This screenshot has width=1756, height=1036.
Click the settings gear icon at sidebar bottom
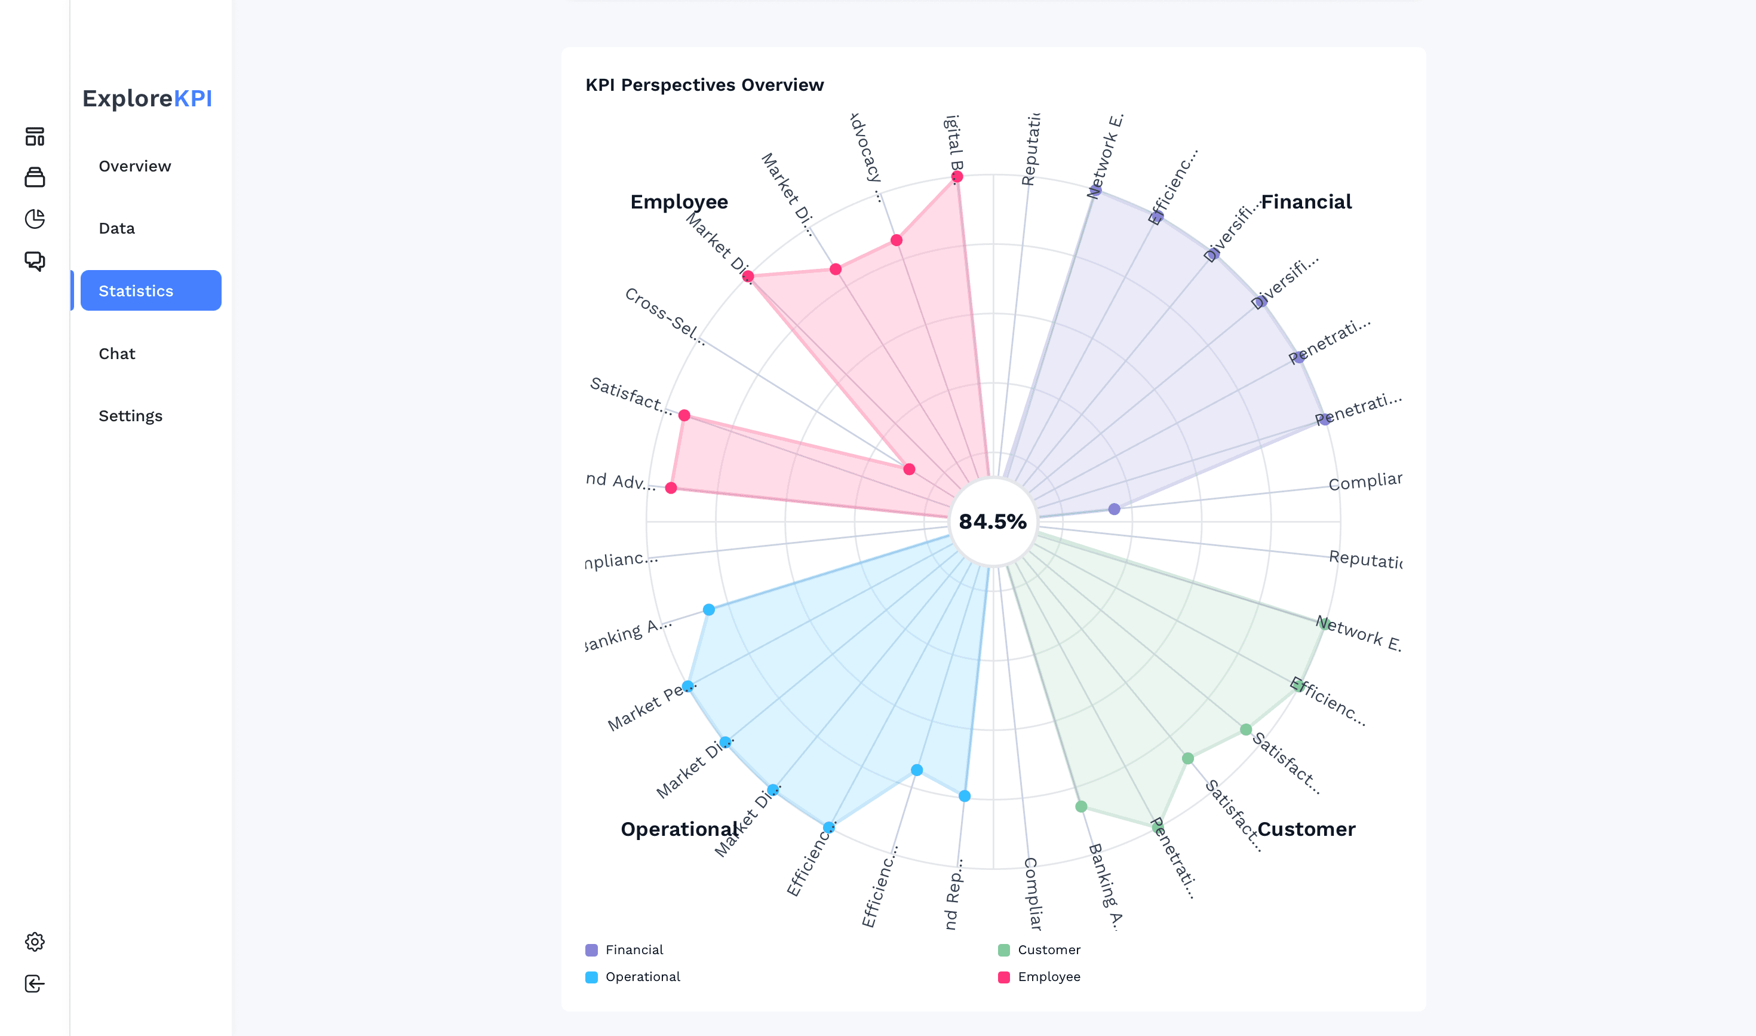coord(35,942)
